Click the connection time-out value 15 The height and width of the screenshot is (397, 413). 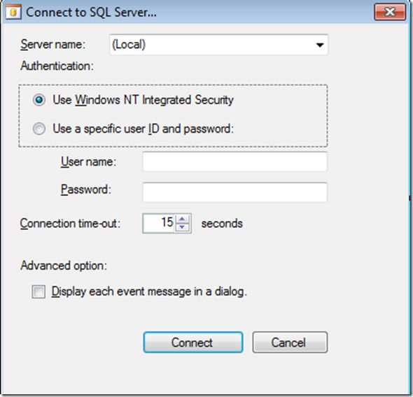tap(167, 222)
